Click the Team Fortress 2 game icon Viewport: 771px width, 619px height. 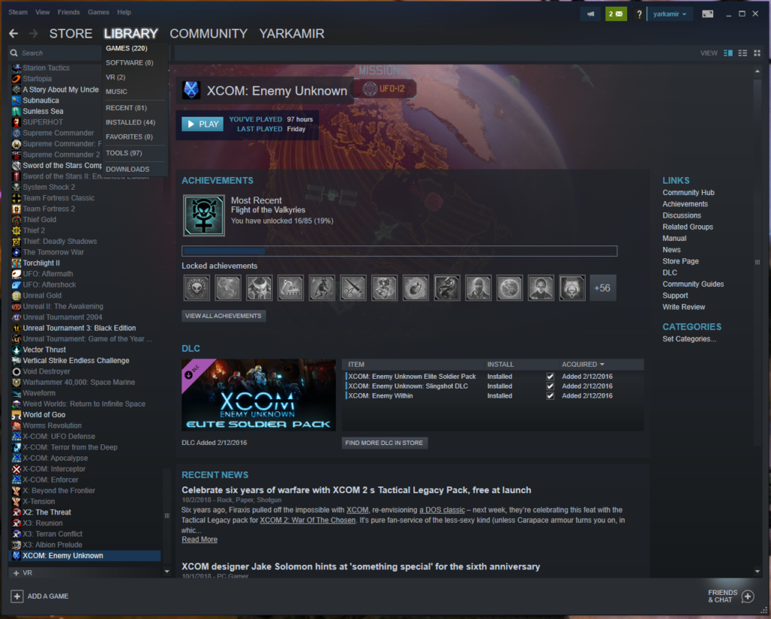[x=17, y=209]
